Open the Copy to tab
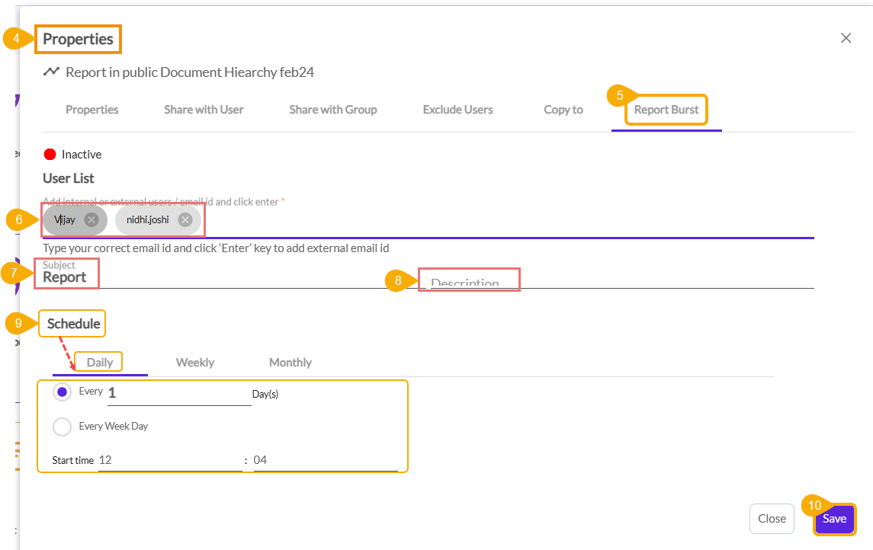 pos(563,110)
